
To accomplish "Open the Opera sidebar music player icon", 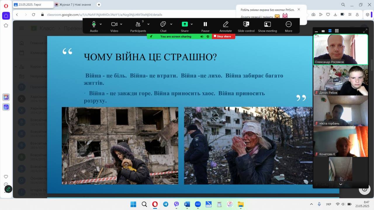I will click(6, 107).
